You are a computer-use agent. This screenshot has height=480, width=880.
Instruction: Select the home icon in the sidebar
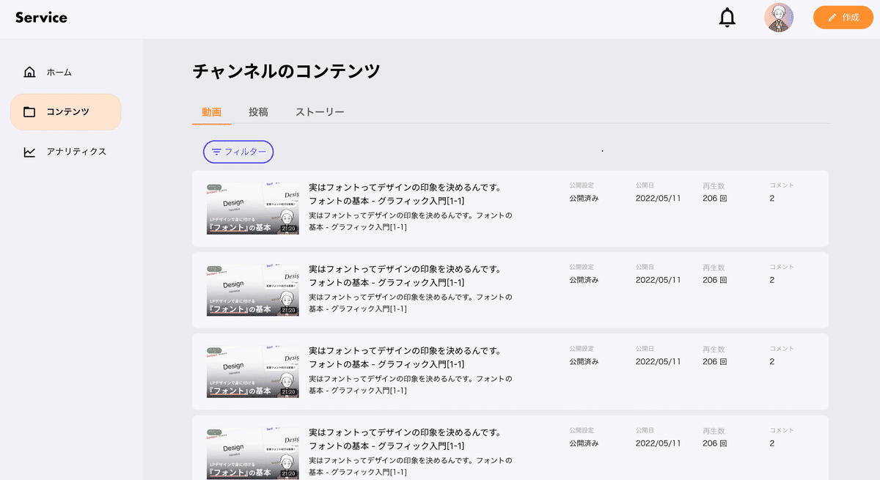[x=29, y=72]
